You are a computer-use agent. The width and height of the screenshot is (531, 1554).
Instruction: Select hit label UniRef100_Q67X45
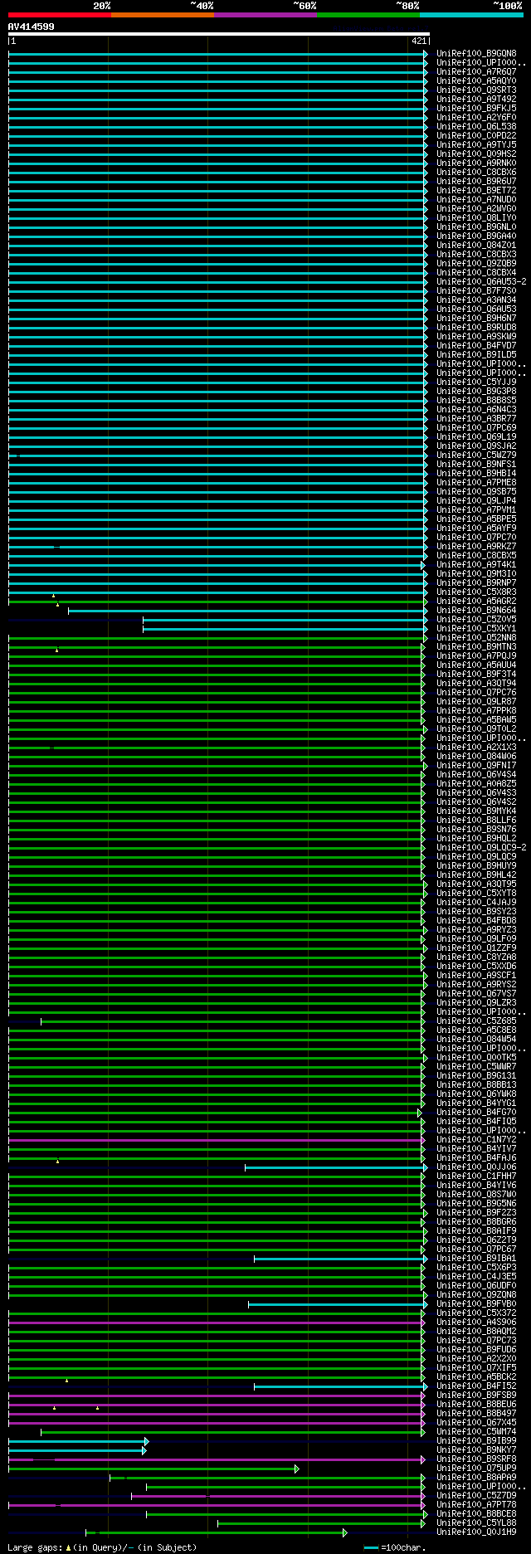coord(476,1423)
